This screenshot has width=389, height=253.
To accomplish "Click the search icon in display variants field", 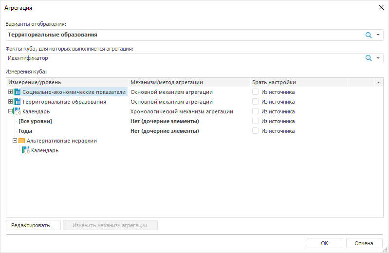I will tap(369, 35).
